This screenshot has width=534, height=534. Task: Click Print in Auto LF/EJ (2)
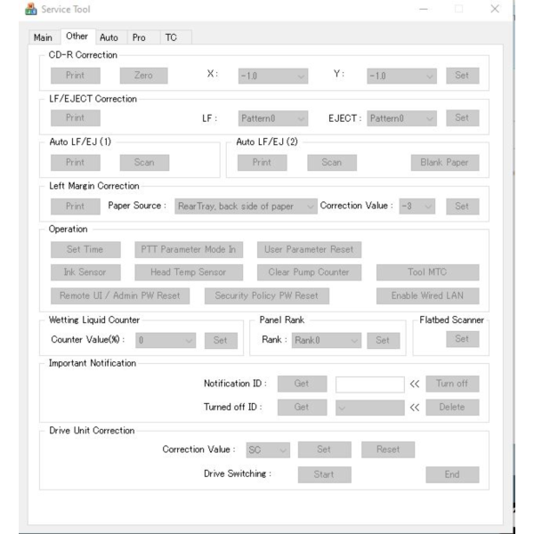point(262,163)
